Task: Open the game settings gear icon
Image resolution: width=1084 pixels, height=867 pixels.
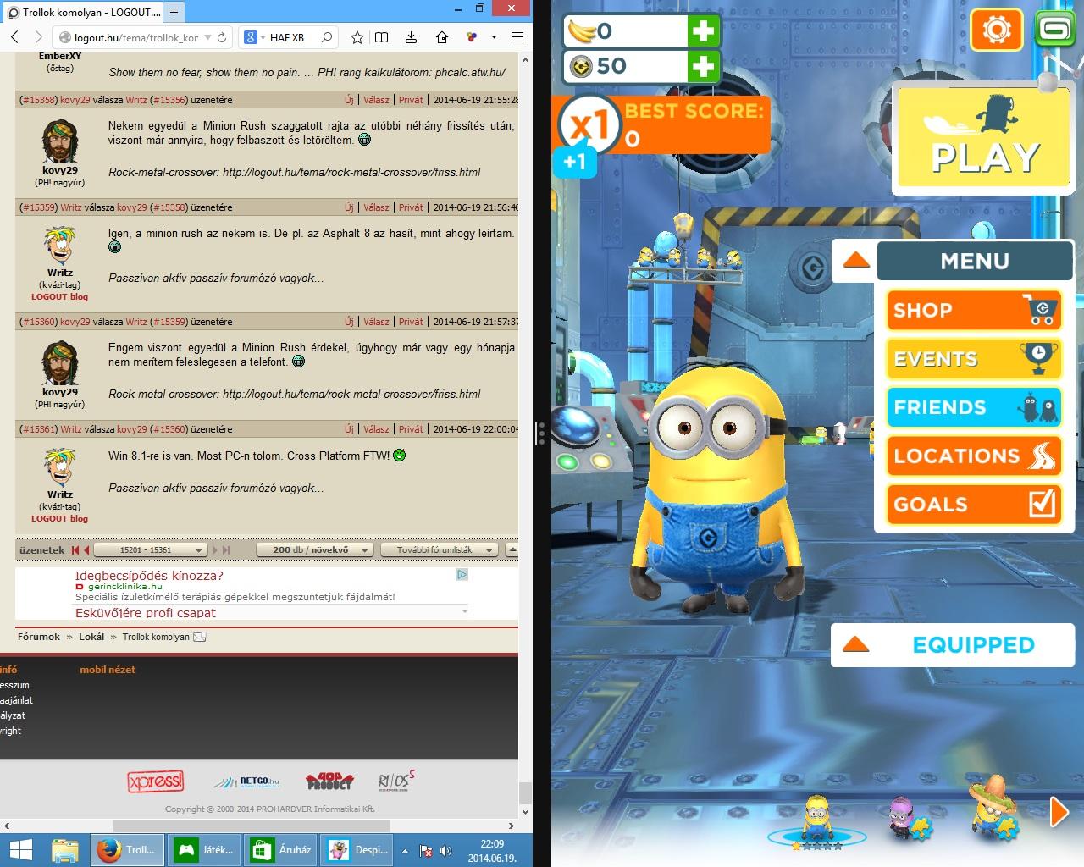Action: [997, 30]
